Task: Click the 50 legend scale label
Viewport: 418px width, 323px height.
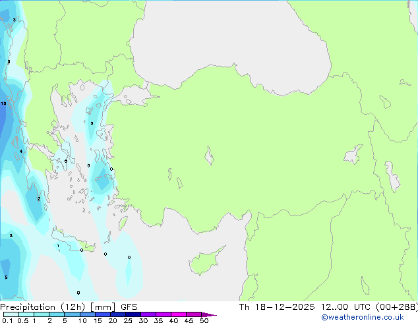Action: 204,320
